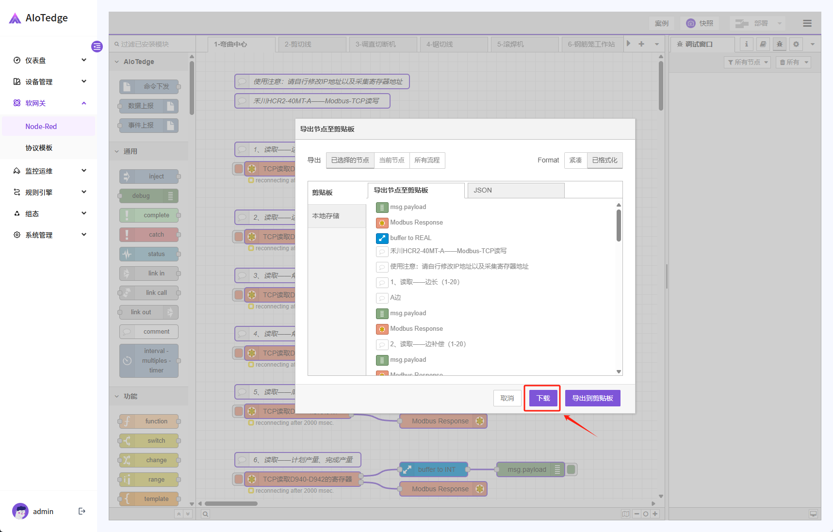Choose 所有流程 export scope
Image resolution: width=833 pixels, height=532 pixels.
click(x=427, y=160)
